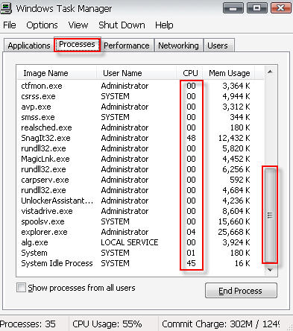Sort processes by CPU column header

click(x=190, y=73)
